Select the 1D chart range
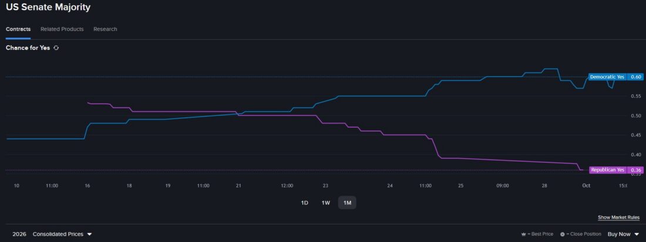 click(304, 203)
